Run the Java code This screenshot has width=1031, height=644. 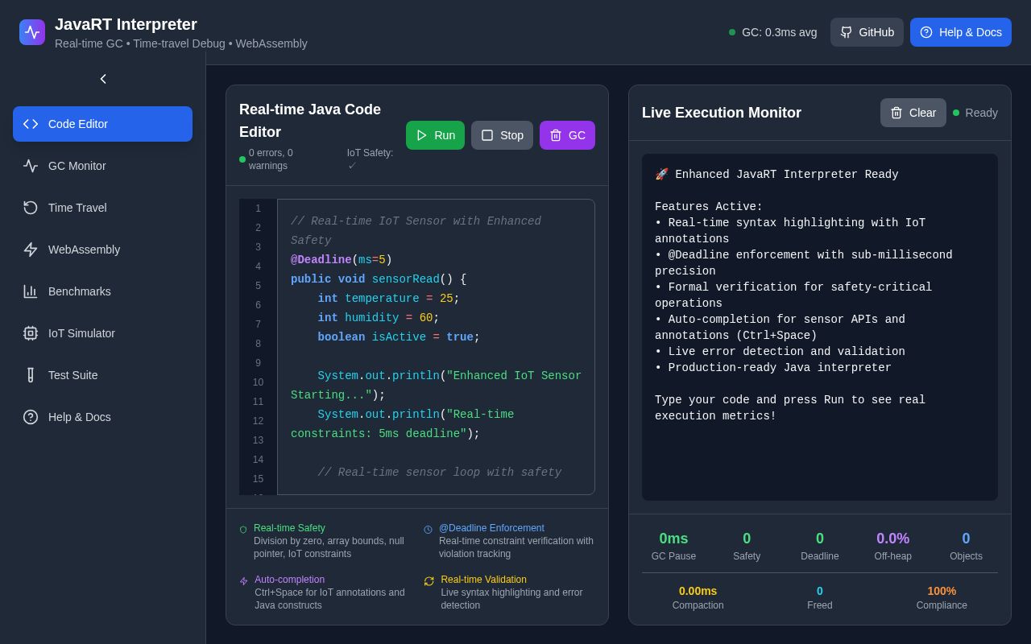[x=435, y=135]
